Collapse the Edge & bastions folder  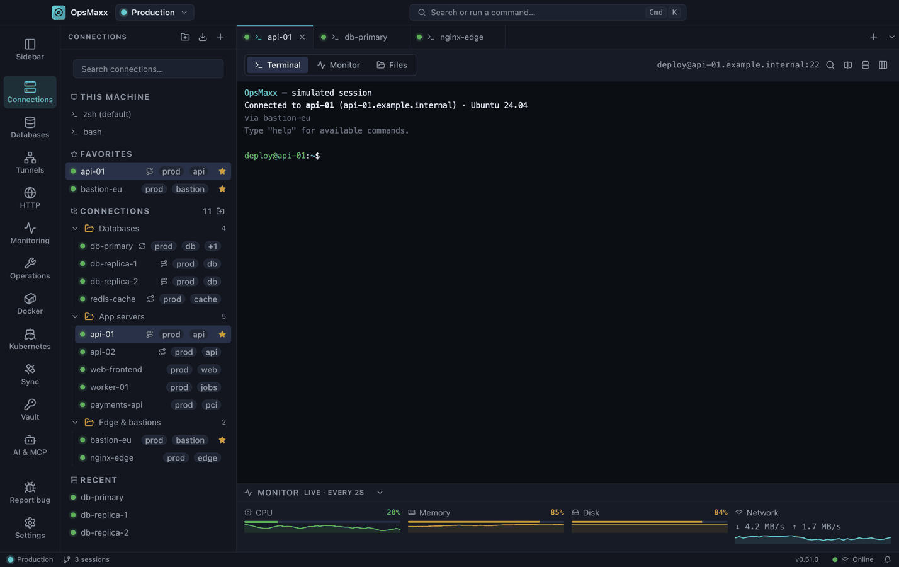(x=75, y=423)
